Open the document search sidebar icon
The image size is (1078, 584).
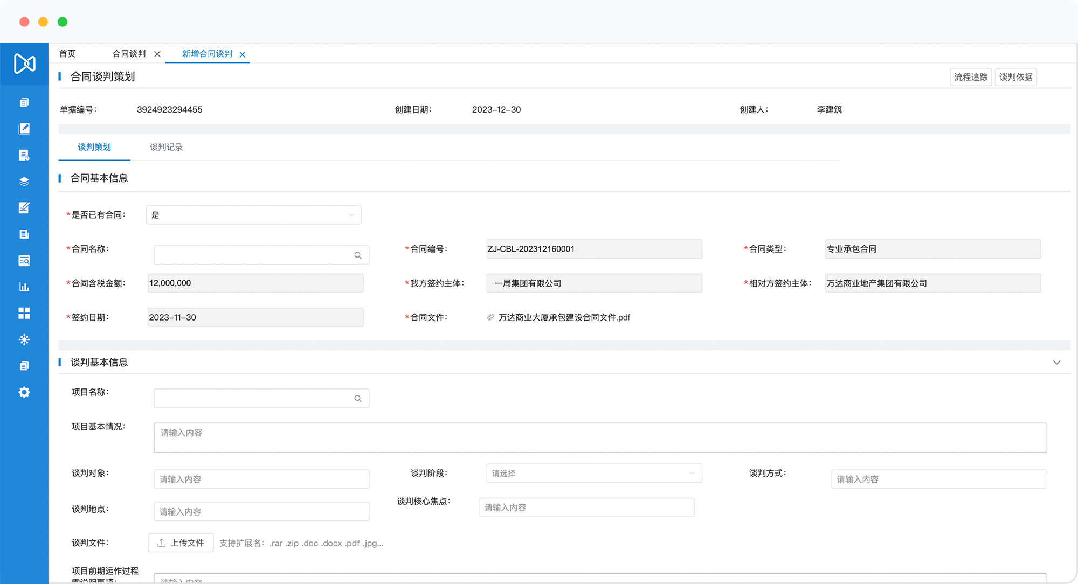coord(24,261)
